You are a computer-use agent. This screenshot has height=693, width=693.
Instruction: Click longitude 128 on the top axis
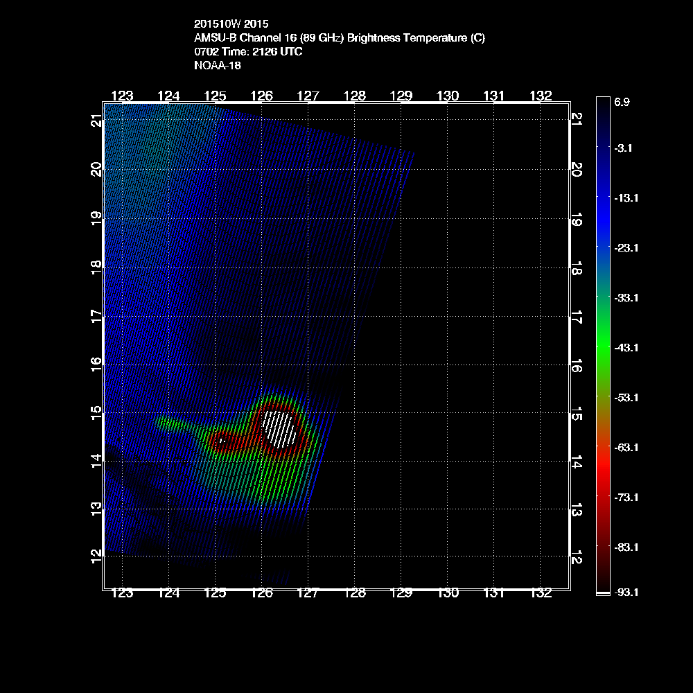click(354, 96)
